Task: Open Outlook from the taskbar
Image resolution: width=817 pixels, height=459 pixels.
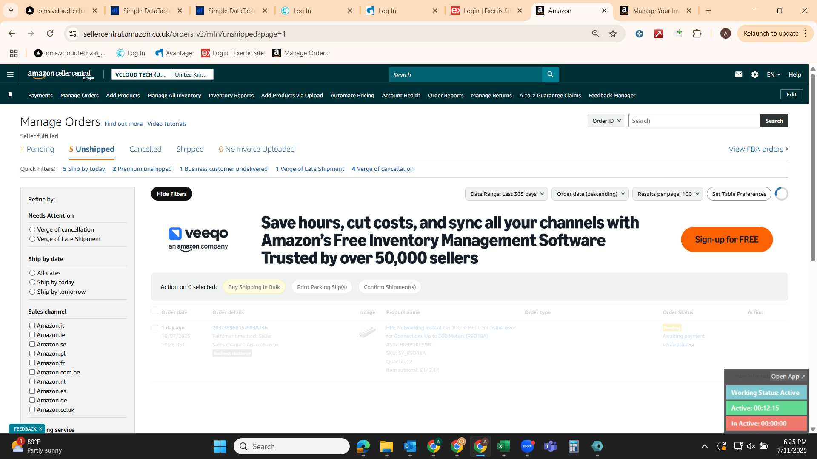Action: pos(410,446)
